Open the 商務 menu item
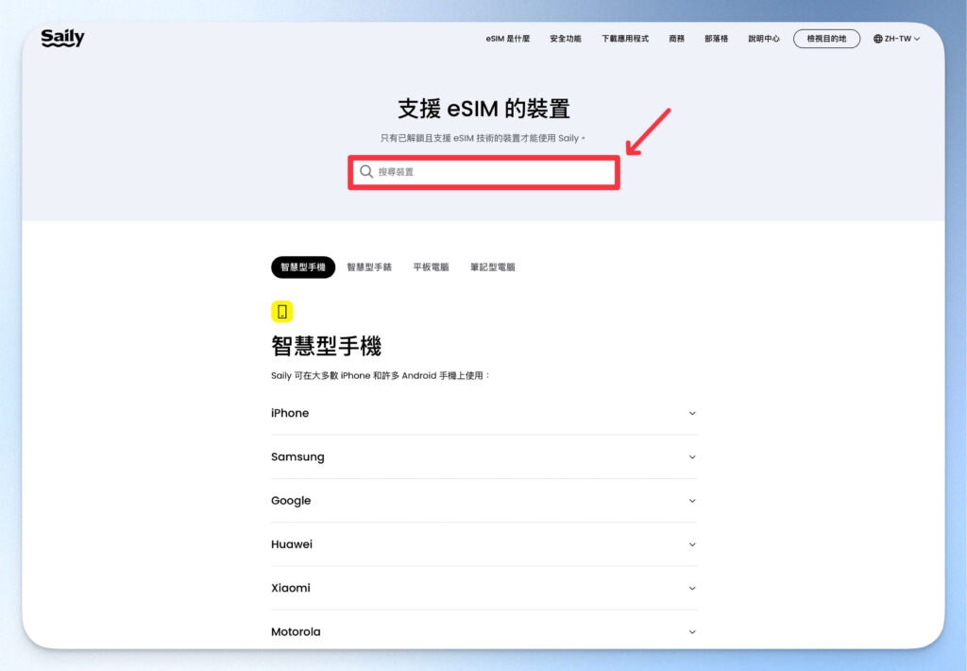 [676, 39]
